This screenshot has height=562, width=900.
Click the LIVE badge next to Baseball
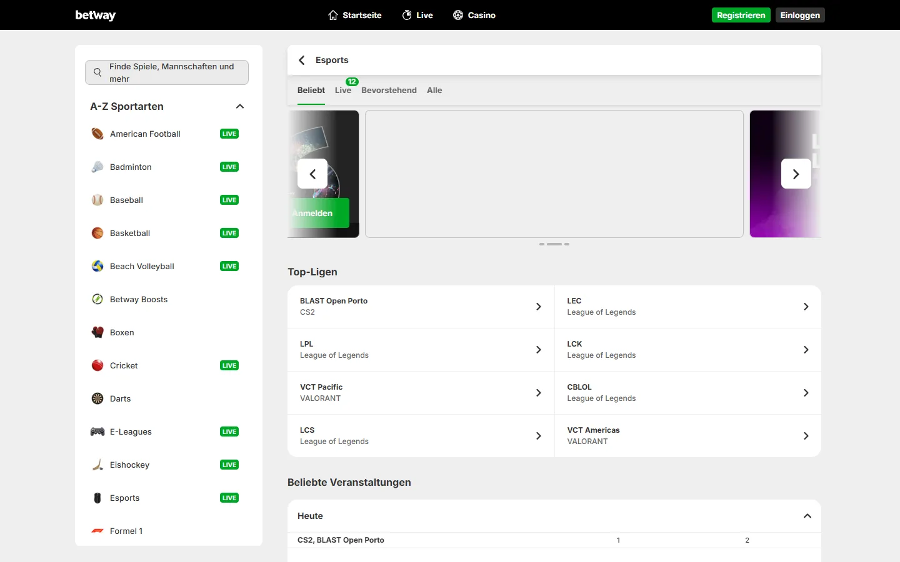pyautogui.click(x=229, y=200)
